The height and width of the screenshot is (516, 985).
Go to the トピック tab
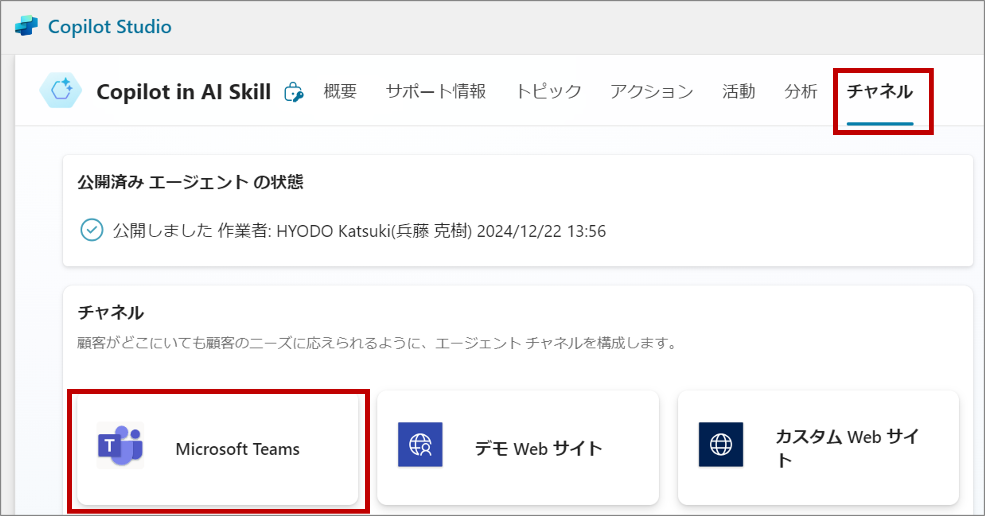548,91
